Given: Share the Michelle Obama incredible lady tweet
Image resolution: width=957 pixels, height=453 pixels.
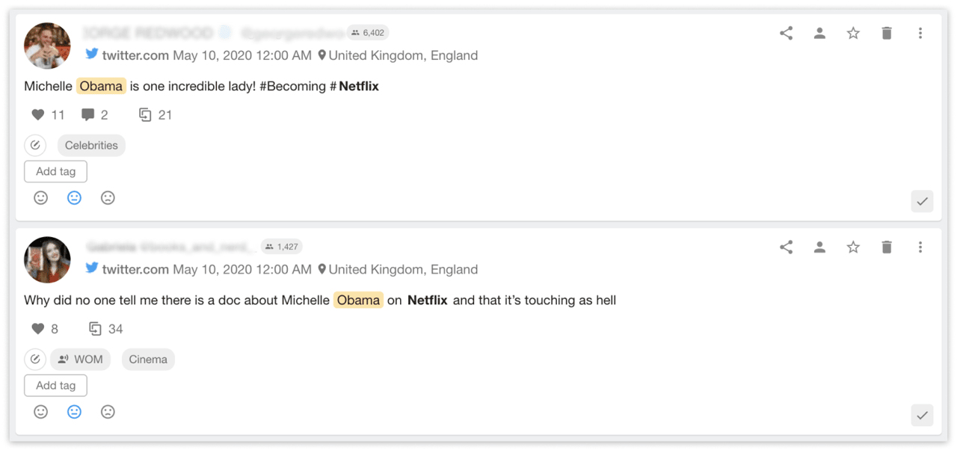Looking at the screenshot, I should (x=786, y=33).
